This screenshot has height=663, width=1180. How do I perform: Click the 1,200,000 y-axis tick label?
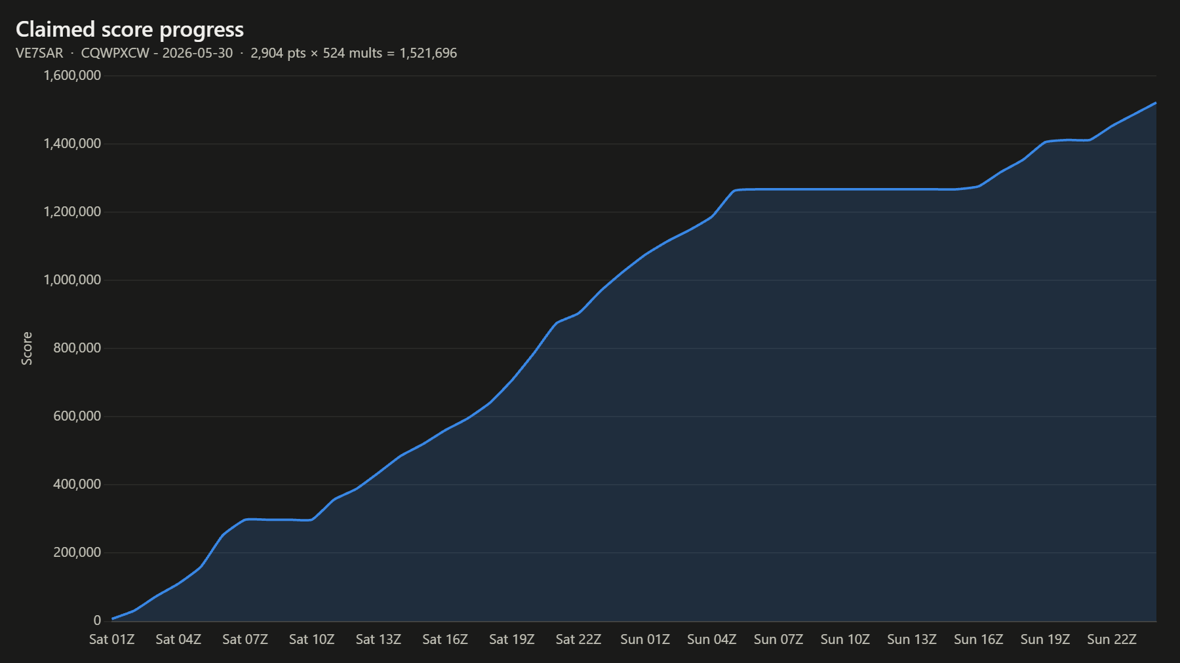(x=72, y=212)
